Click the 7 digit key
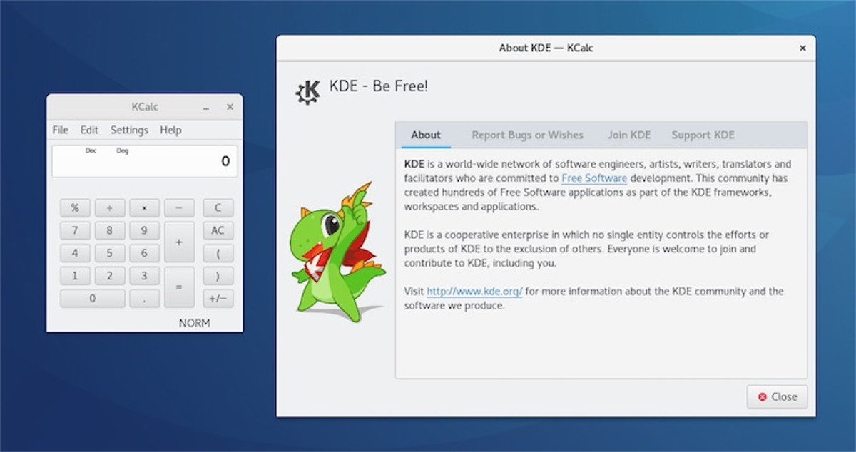 (x=75, y=231)
